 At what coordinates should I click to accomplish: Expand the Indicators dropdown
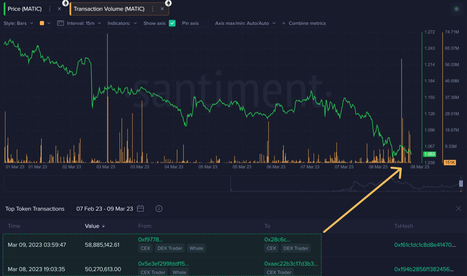[x=122, y=23]
